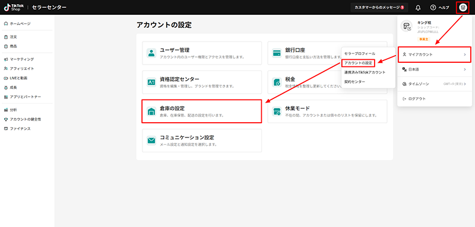This screenshot has width=475, height=227.
Task: Click the 事業主 badge in profile panel
Action: pyautogui.click(x=423, y=39)
